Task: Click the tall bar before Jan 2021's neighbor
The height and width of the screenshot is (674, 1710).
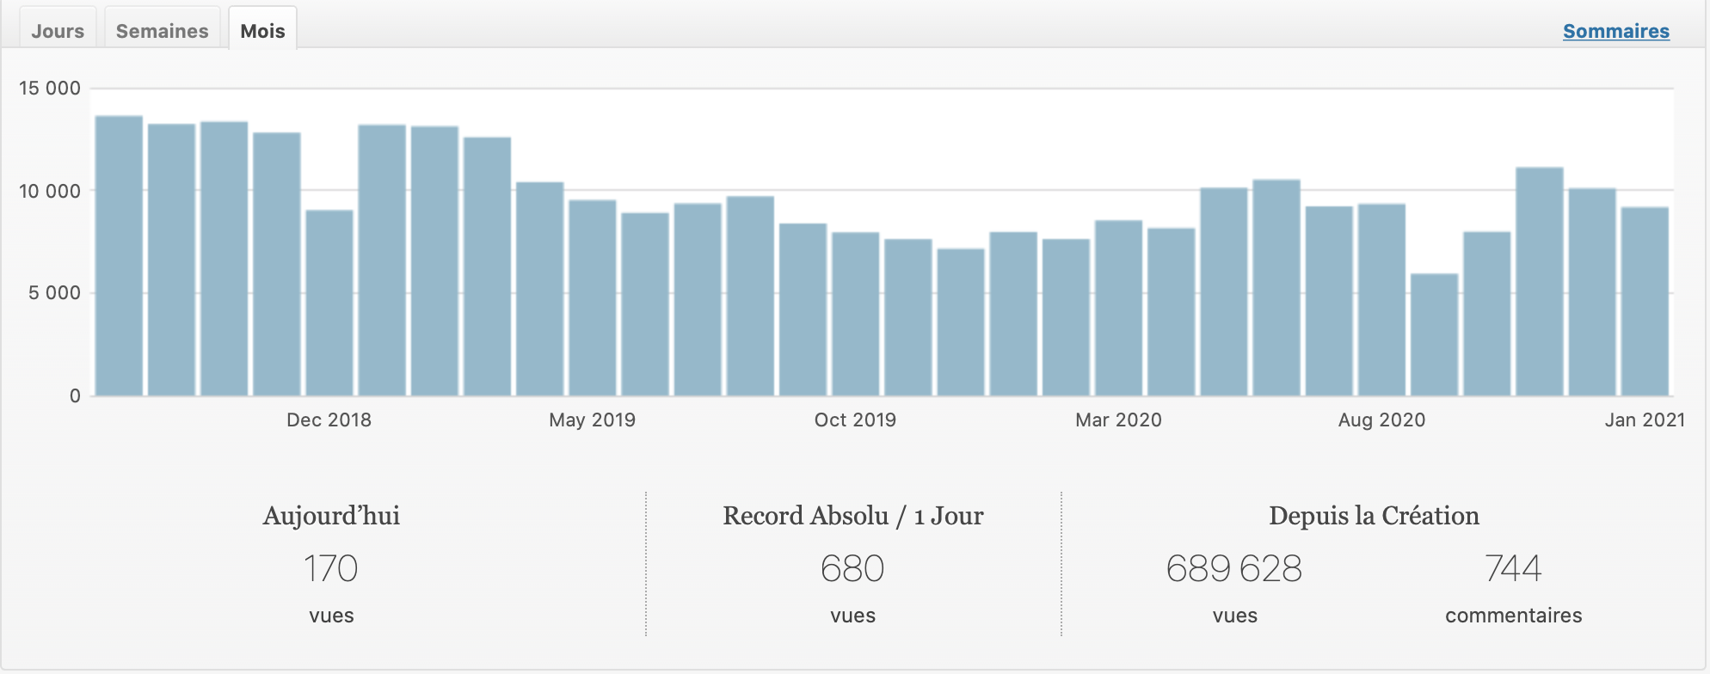Action: click(1540, 281)
